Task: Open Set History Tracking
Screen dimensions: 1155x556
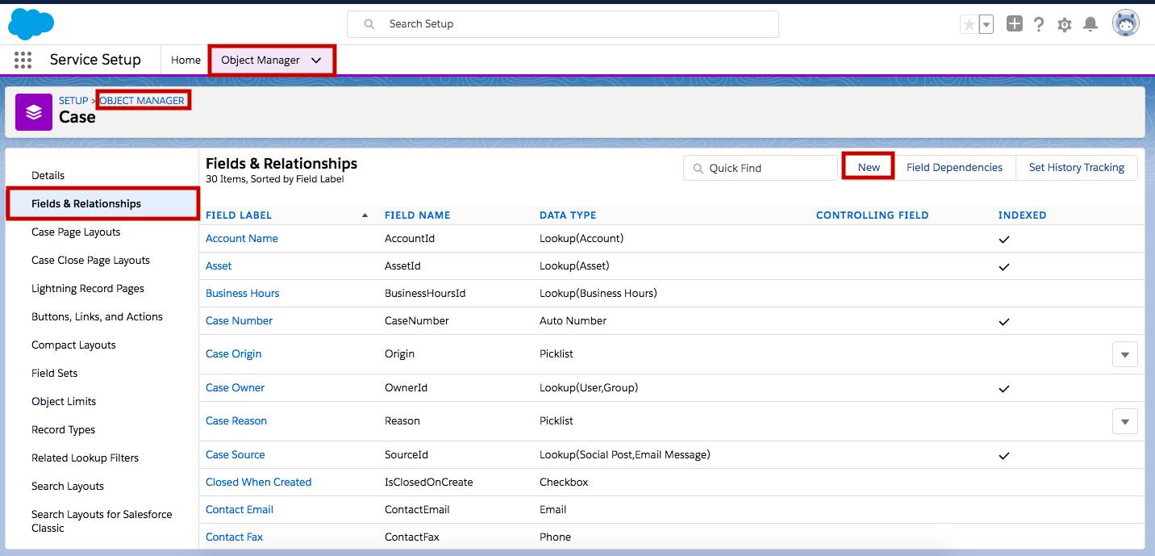Action: (1076, 168)
